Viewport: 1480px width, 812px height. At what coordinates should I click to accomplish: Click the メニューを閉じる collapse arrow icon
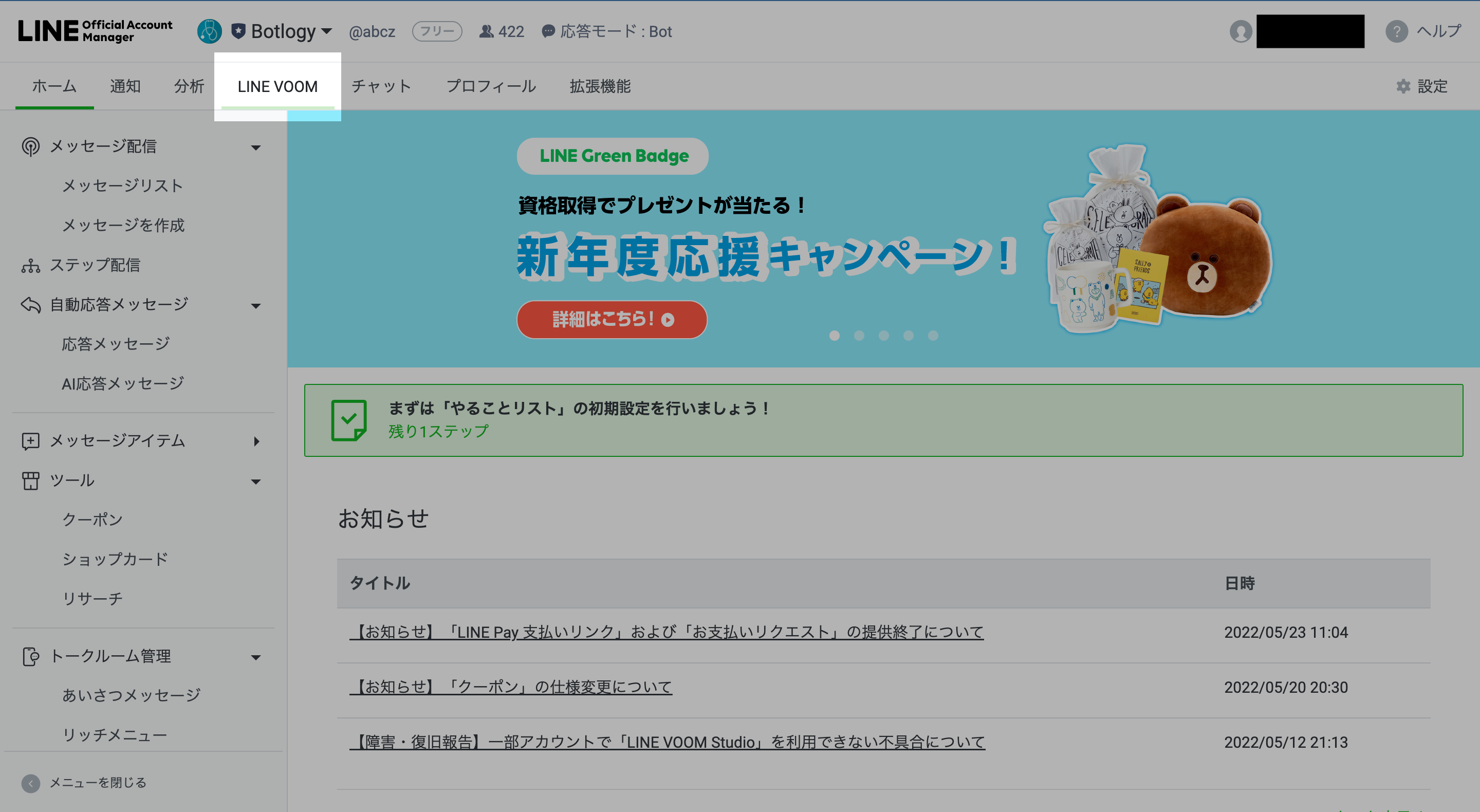click(x=30, y=783)
